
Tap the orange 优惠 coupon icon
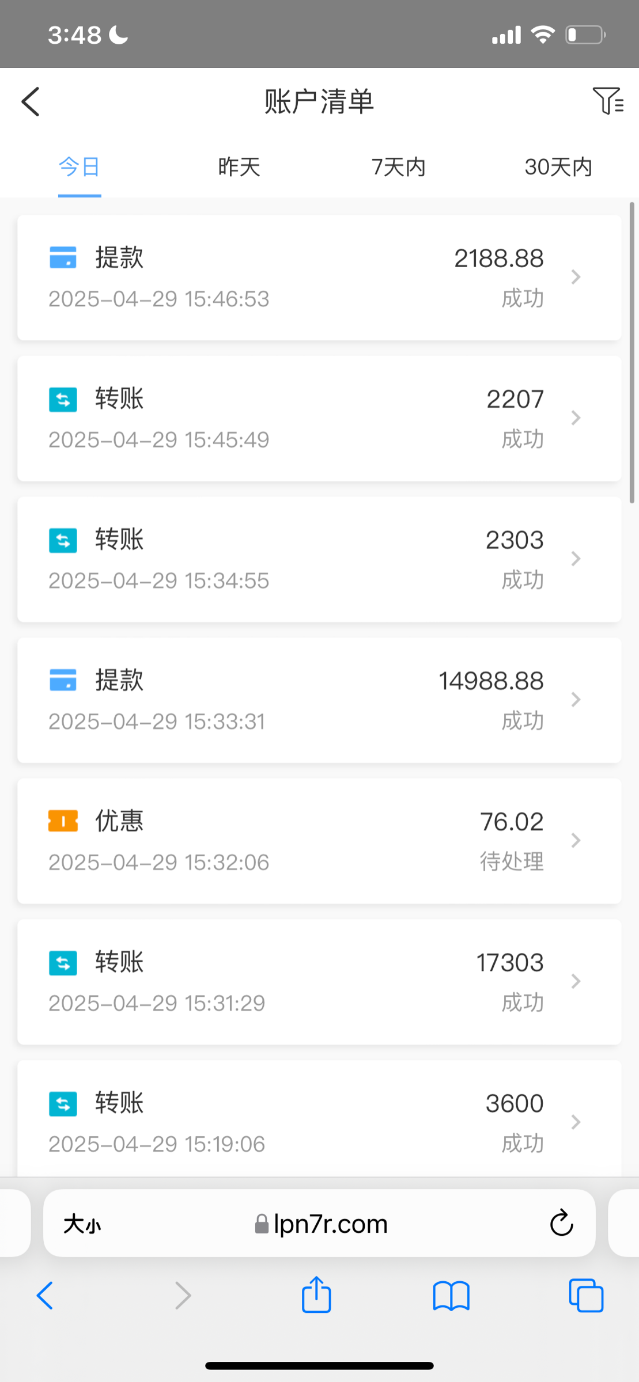point(63,821)
